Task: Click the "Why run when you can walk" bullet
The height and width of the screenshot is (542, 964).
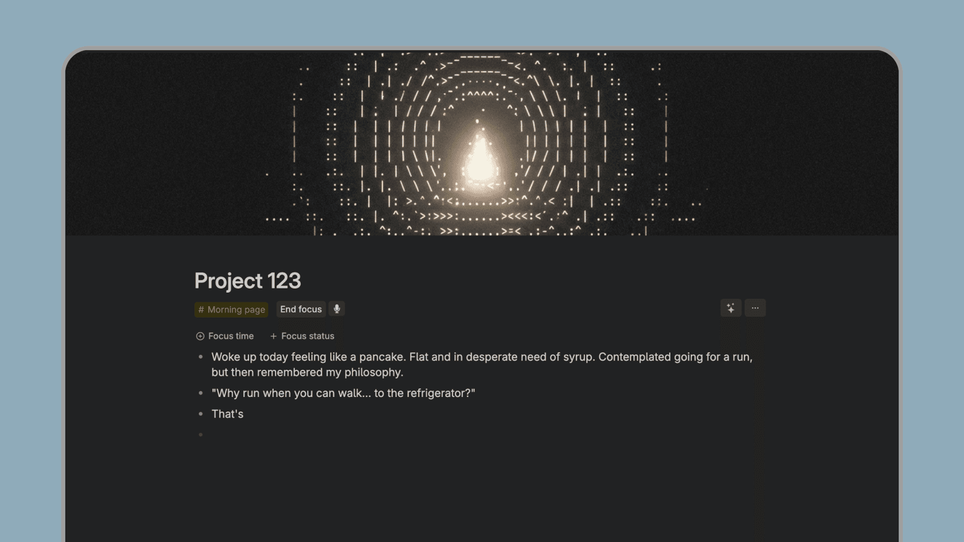Action: tap(343, 393)
